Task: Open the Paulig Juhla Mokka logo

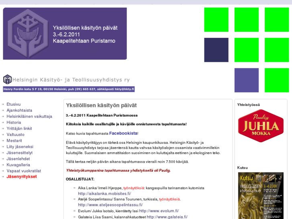Action: coord(261,126)
